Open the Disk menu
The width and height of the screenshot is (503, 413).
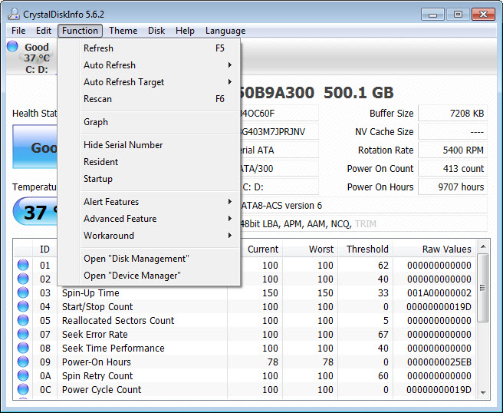click(x=156, y=31)
